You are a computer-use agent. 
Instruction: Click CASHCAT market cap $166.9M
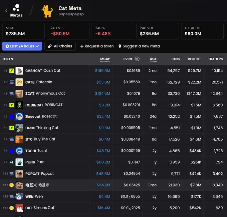pyautogui.click(x=102, y=71)
